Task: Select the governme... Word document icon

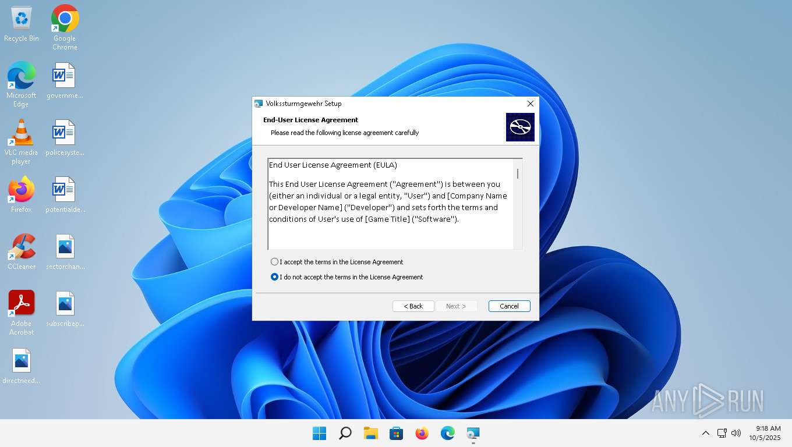Action: click(65, 81)
